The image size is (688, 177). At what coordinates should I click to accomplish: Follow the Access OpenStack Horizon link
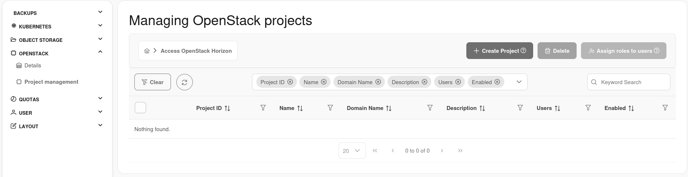[196, 51]
